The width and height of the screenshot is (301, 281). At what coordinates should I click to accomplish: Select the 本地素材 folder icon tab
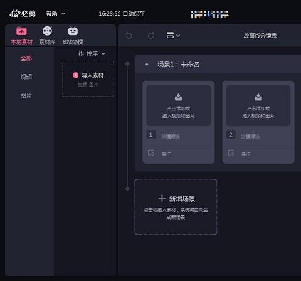(x=21, y=31)
